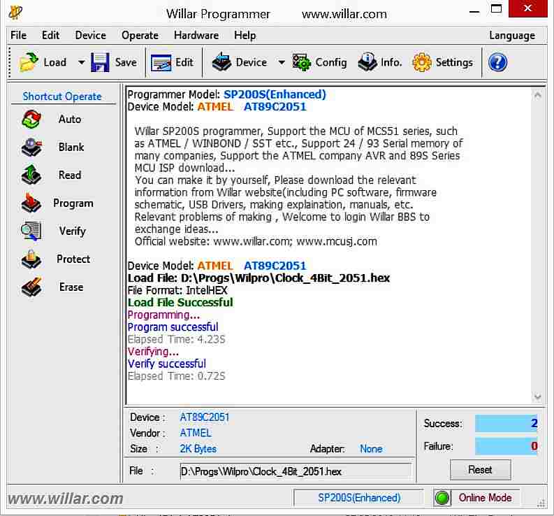Click the log scrollbar down arrow

tap(537, 397)
